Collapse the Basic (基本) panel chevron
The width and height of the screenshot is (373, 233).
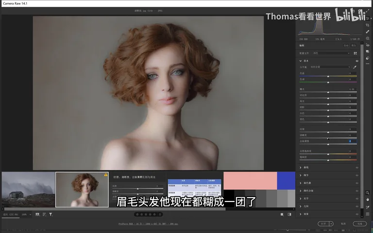(x=301, y=61)
